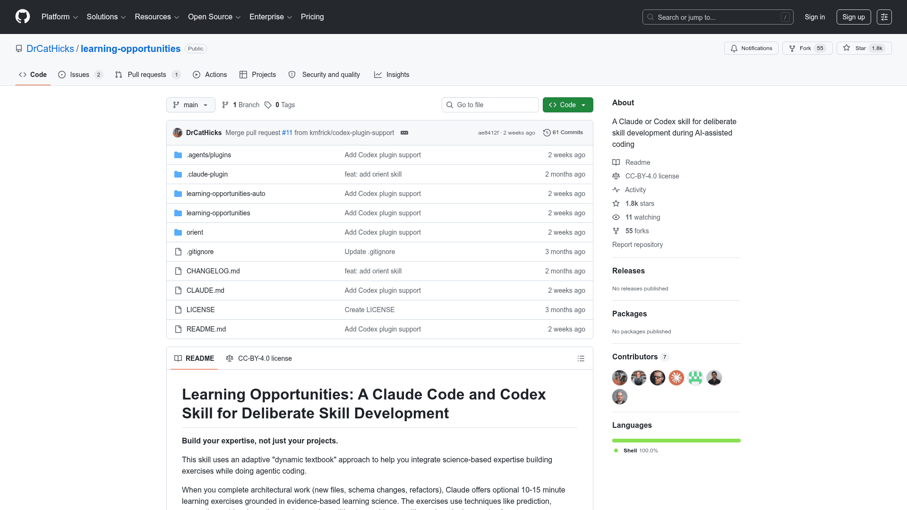Viewport: 907px width, 510px height.
Task: Open the orange starburst contributor avatar
Action: tap(676, 378)
